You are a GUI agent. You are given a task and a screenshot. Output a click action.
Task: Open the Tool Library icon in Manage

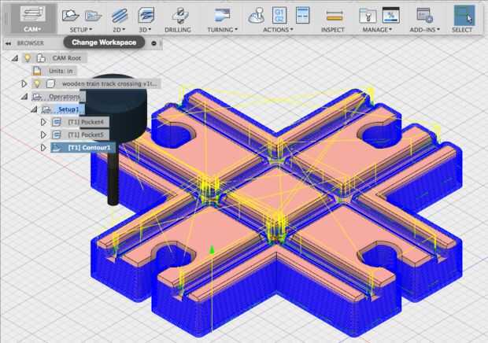coord(368,15)
